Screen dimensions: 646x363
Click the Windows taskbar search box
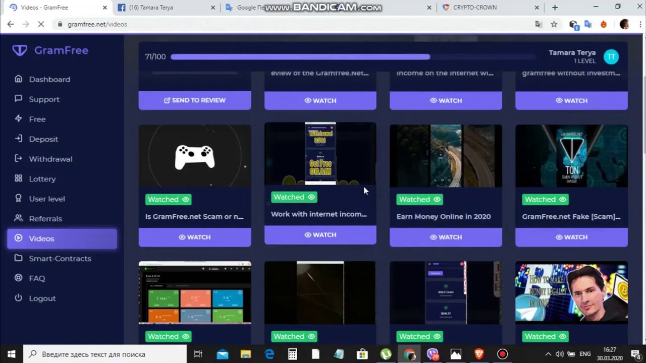tap(105, 354)
